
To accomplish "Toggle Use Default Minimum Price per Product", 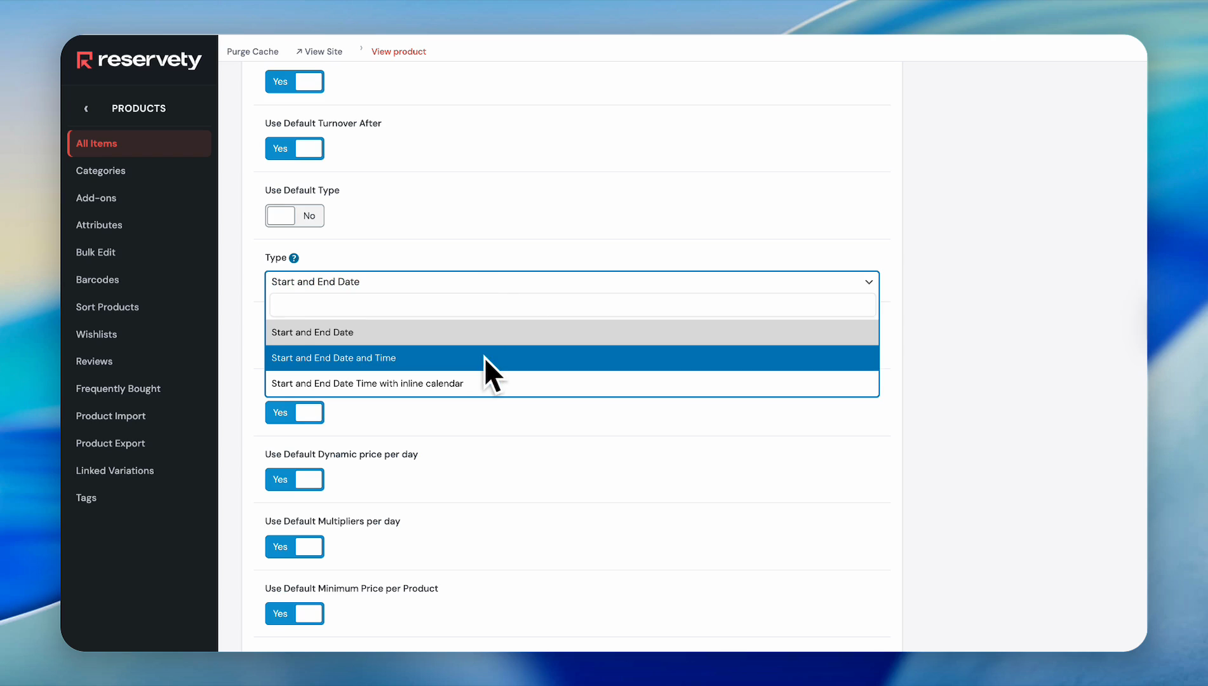I will 295,614.
